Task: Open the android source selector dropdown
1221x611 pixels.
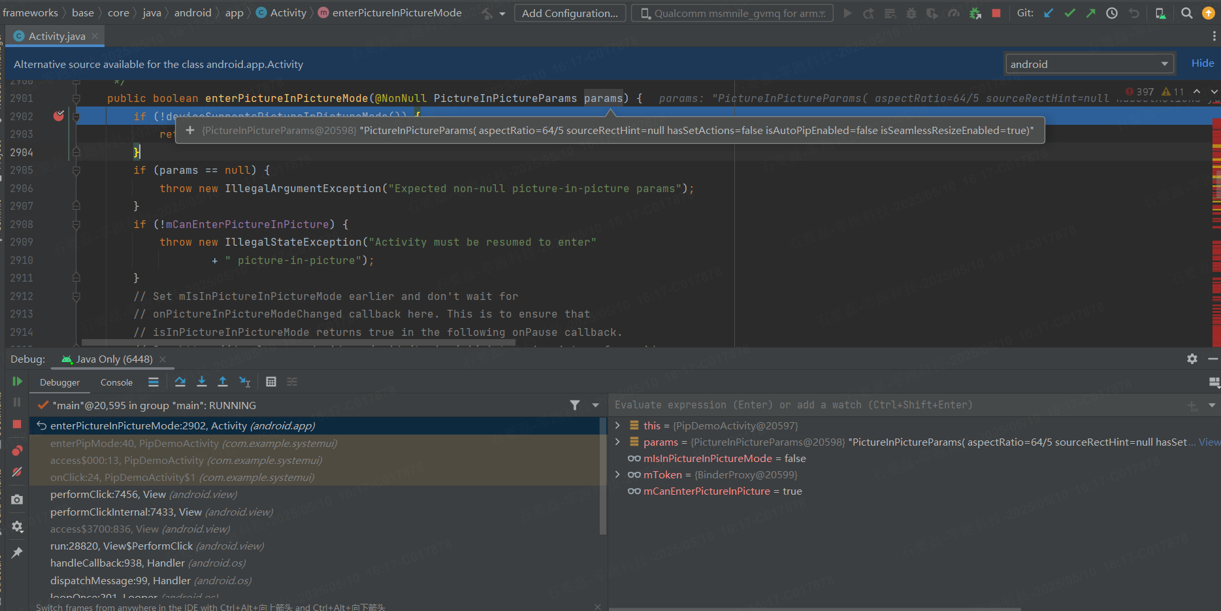Action: pyautogui.click(x=1089, y=64)
